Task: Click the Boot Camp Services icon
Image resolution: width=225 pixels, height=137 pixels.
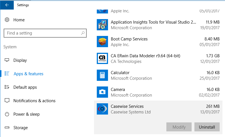Action: click(x=102, y=42)
